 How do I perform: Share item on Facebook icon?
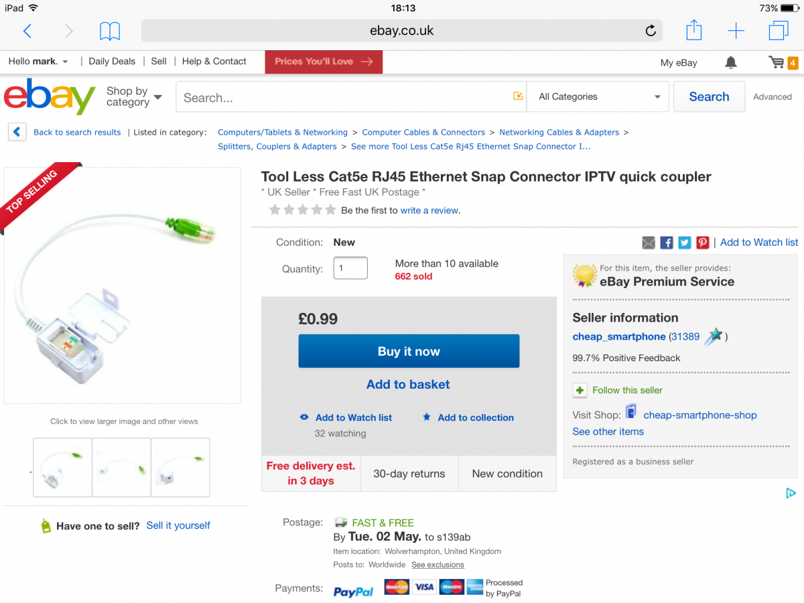667,243
